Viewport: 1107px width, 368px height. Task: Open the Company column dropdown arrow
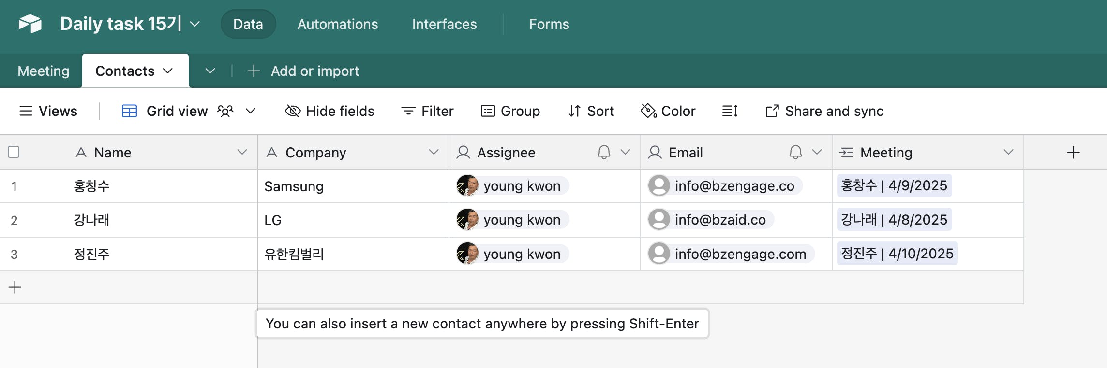click(434, 152)
